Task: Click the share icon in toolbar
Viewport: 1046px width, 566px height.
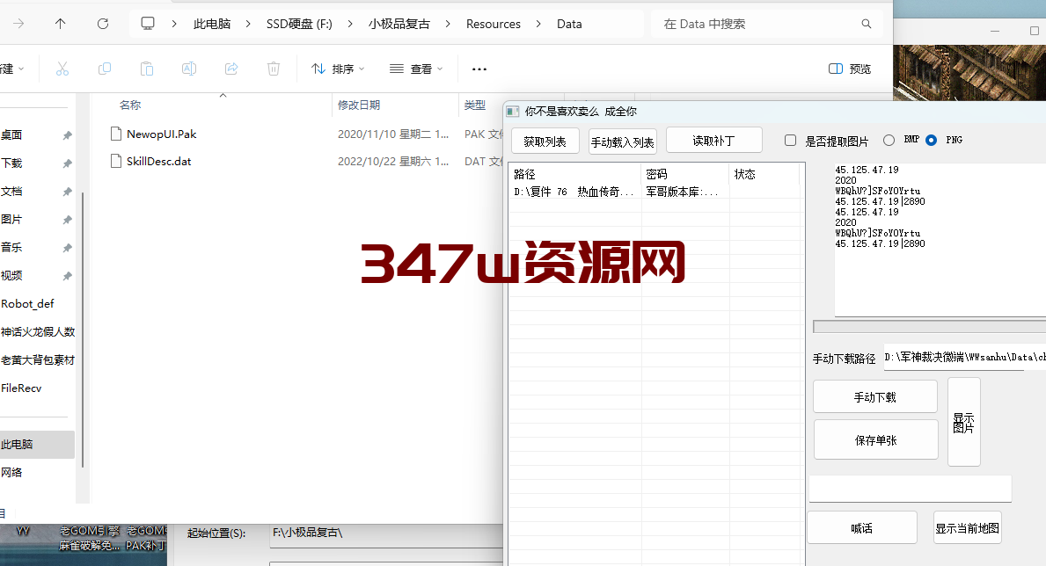Action: coord(231,69)
